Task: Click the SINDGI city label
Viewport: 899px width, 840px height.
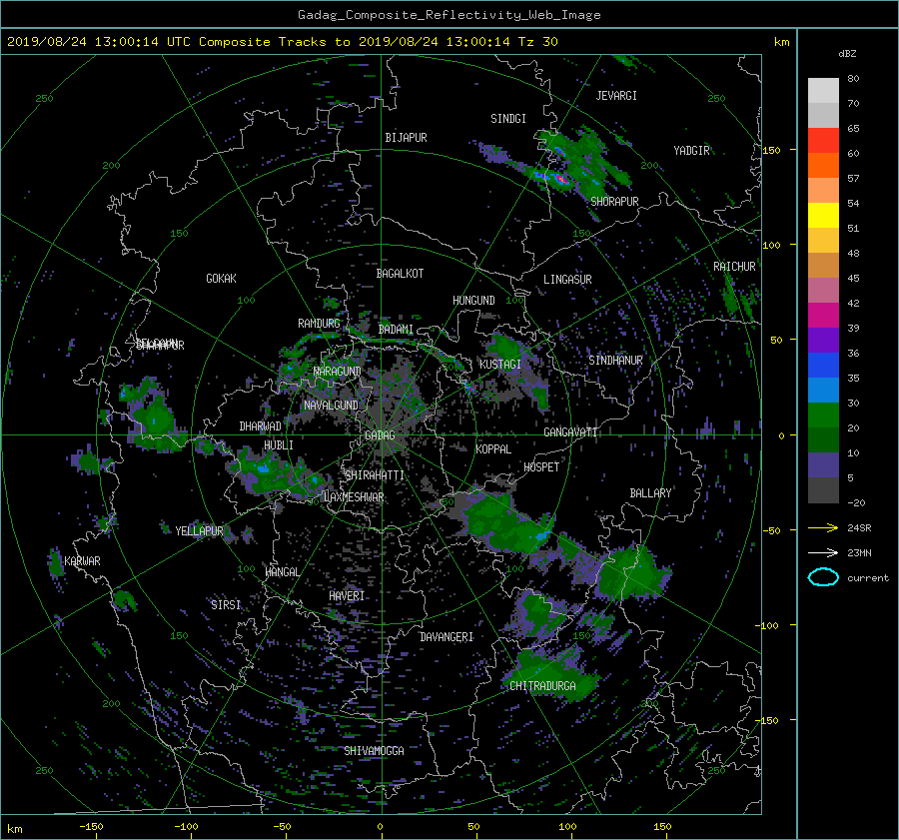Action: (508, 119)
